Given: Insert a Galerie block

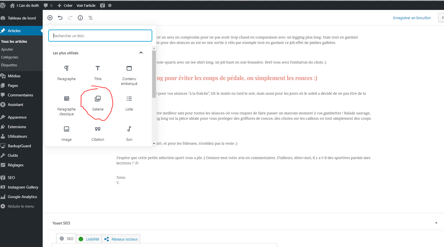Looking at the screenshot, I should coord(98,104).
